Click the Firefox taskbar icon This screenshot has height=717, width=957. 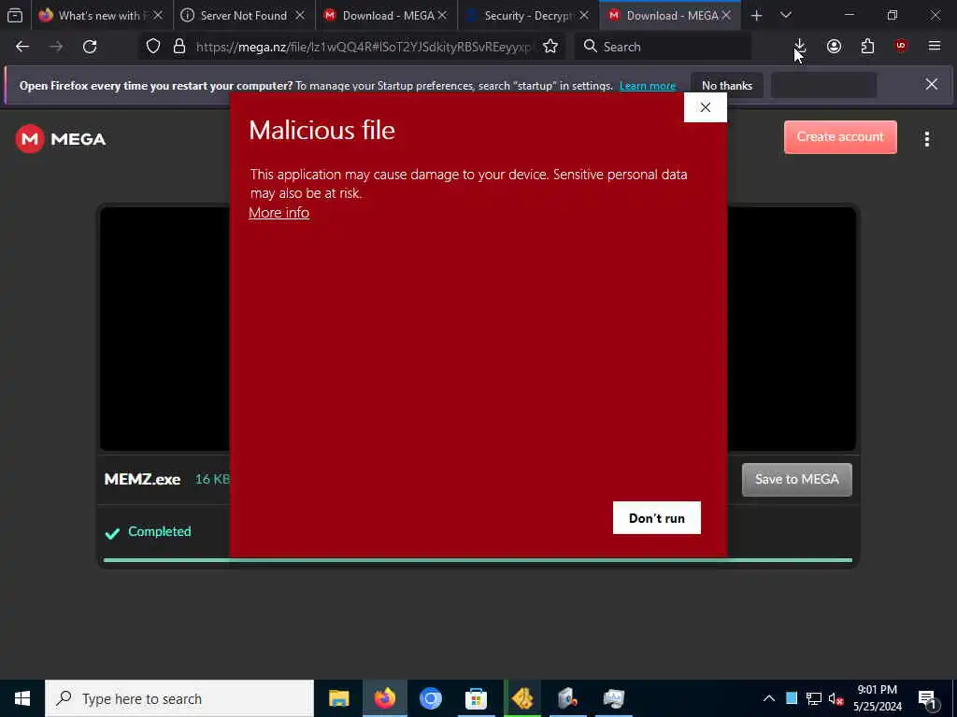[x=384, y=698]
